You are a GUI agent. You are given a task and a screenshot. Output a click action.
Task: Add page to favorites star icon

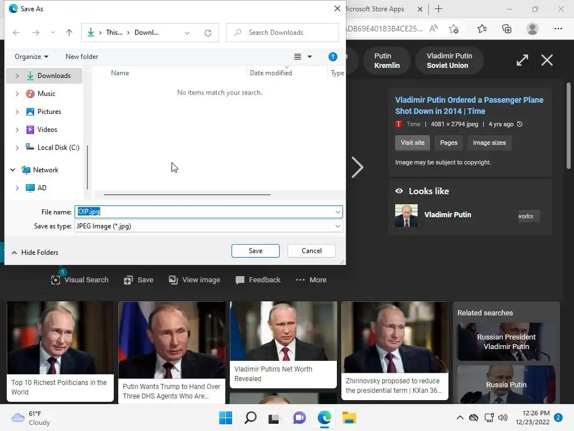453,29
